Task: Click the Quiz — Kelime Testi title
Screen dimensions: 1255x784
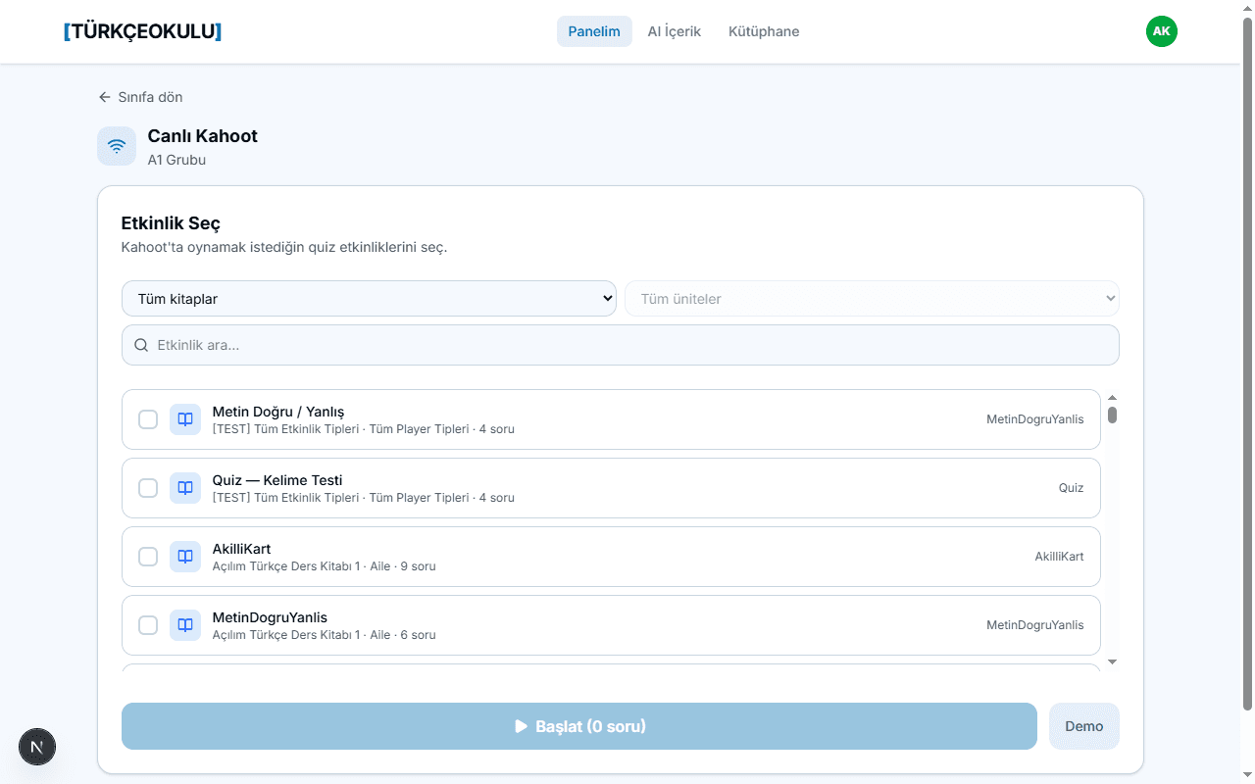Action: click(x=277, y=480)
